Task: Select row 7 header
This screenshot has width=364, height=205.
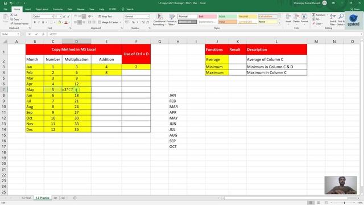Action: [4, 89]
